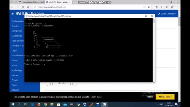Click console scrollbar up arrow
Screen dimensions: 190x107
point(154,19)
